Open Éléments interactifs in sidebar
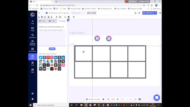Image resolution: width=190 pixels, height=107 pixels. click(x=33, y=43)
